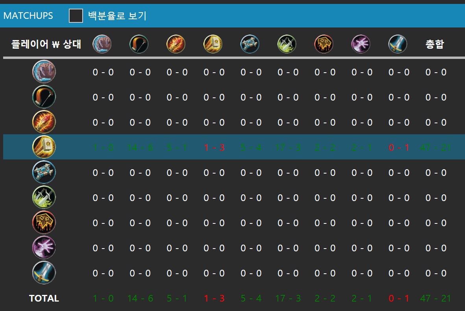This screenshot has height=311, width=465.
Task: Select the Warrior sword icon in column header
Action: tap(398, 44)
